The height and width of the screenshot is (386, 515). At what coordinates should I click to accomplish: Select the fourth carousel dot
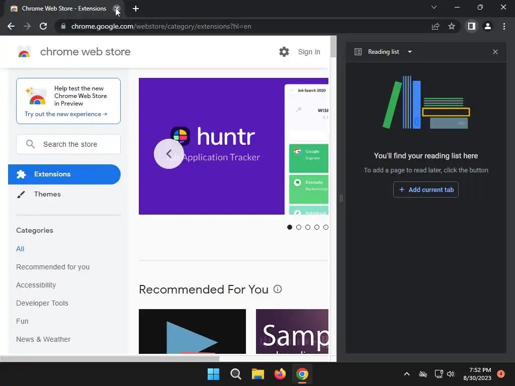tap(317, 227)
